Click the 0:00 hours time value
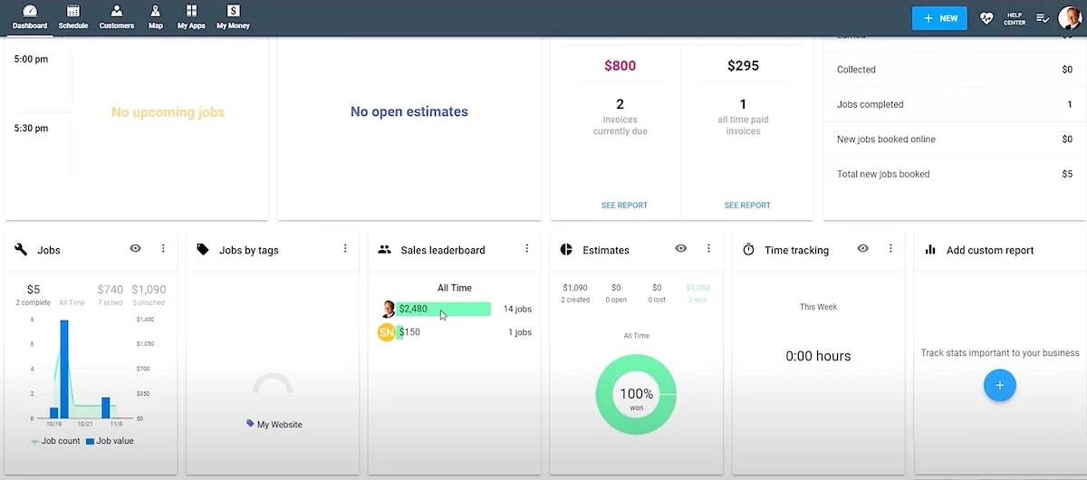This screenshot has height=480, width=1087. [818, 356]
